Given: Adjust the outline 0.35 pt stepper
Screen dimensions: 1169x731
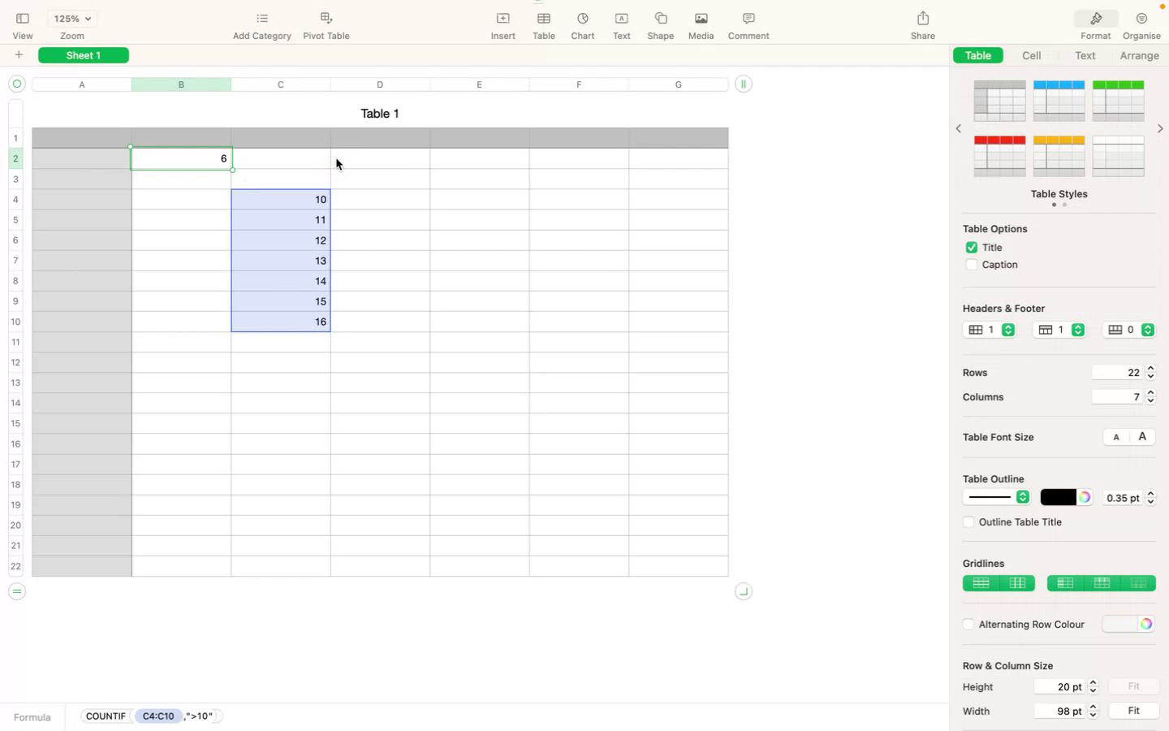Looking at the screenshot, I should 1151,498.
